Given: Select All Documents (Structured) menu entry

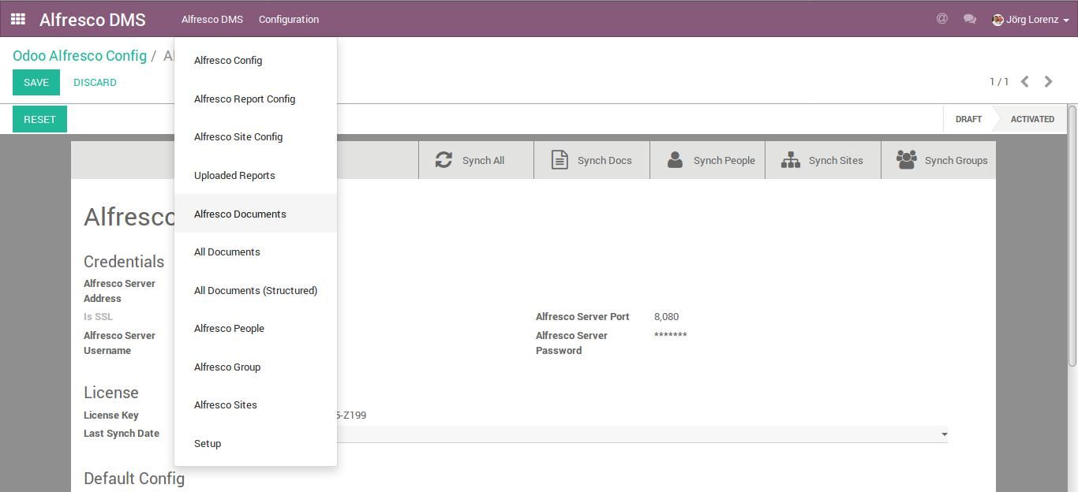Looking at the screenshot, I should [x=256, y=290].
